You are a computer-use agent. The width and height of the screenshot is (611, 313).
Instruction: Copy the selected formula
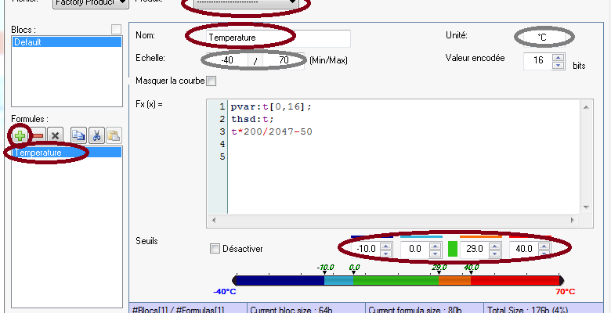click(79, 135)
